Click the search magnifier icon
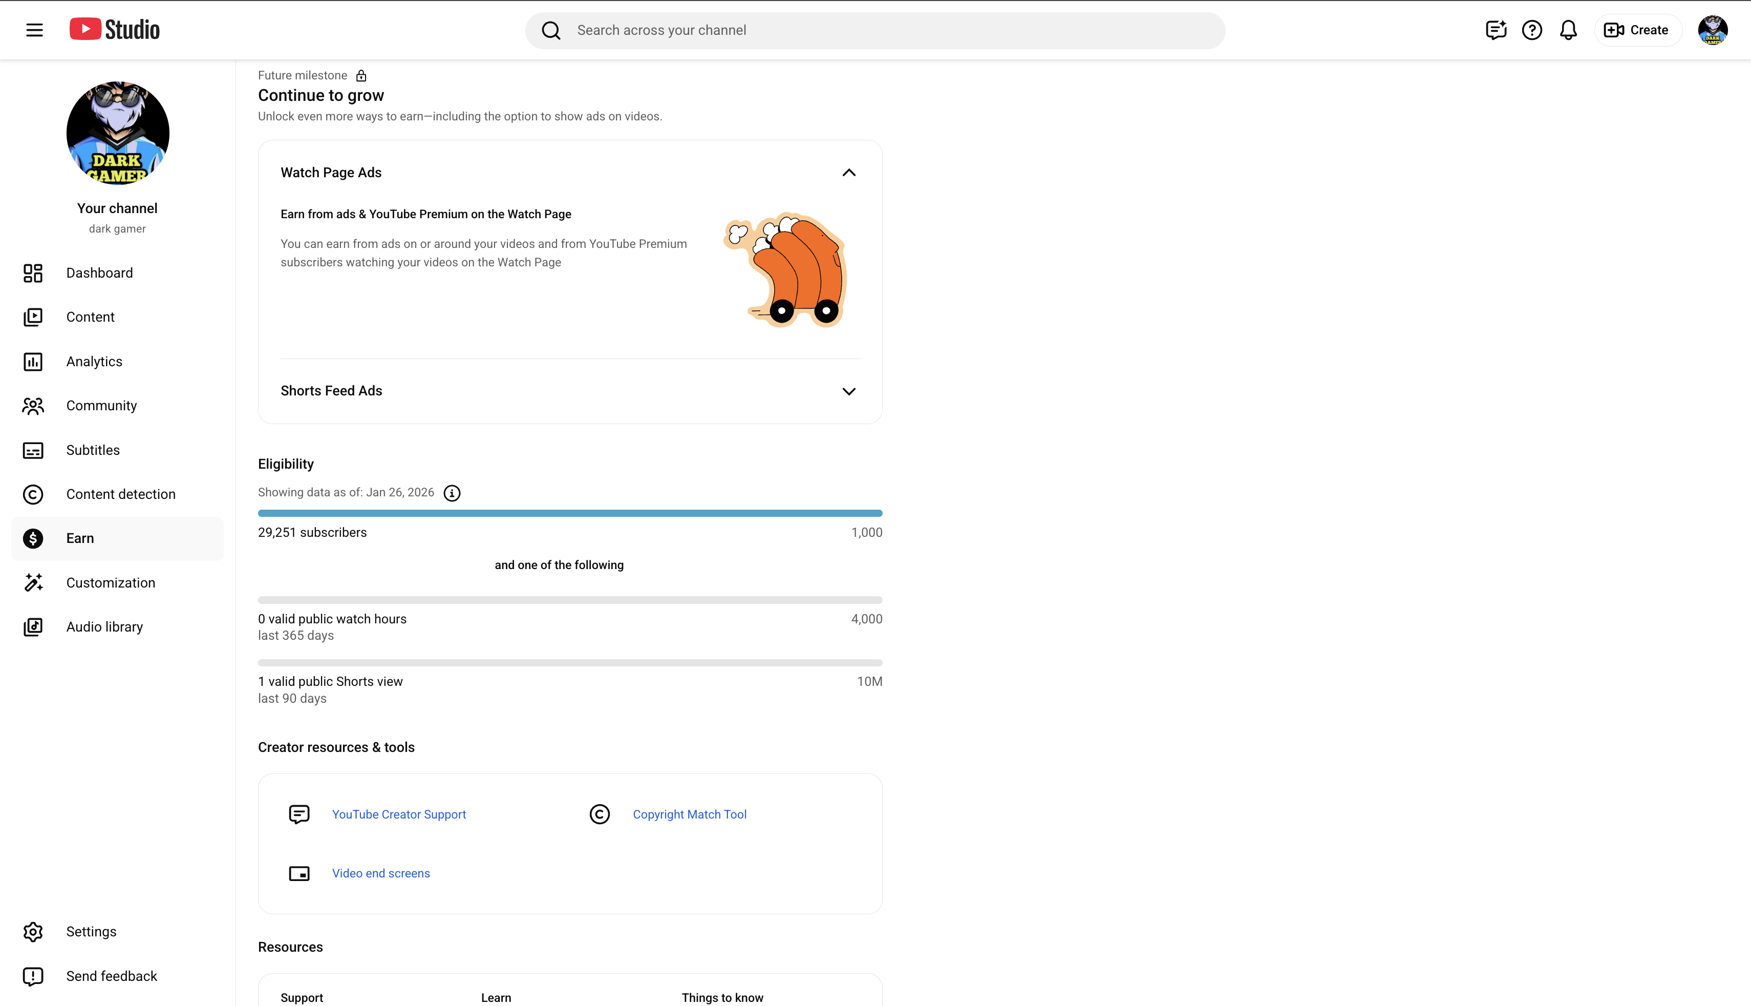This screenshot has width=1751, height=1006. click(x=551, y=30)
